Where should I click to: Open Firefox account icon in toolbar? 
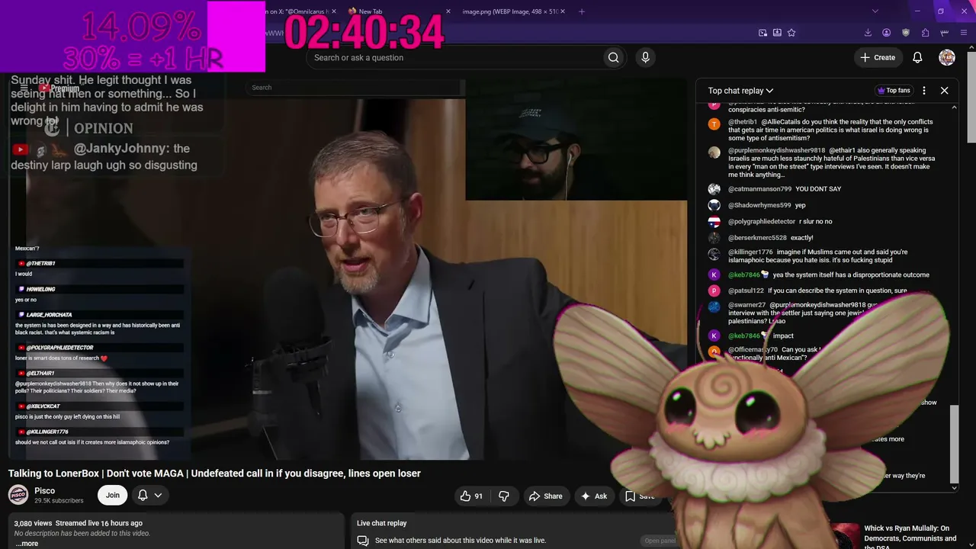pos(886,33)
